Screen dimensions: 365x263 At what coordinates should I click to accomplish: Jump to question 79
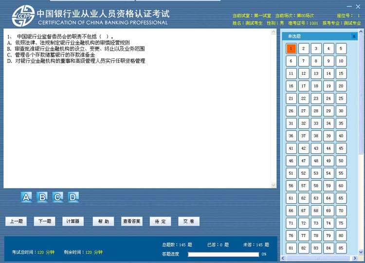coord(328,236)
